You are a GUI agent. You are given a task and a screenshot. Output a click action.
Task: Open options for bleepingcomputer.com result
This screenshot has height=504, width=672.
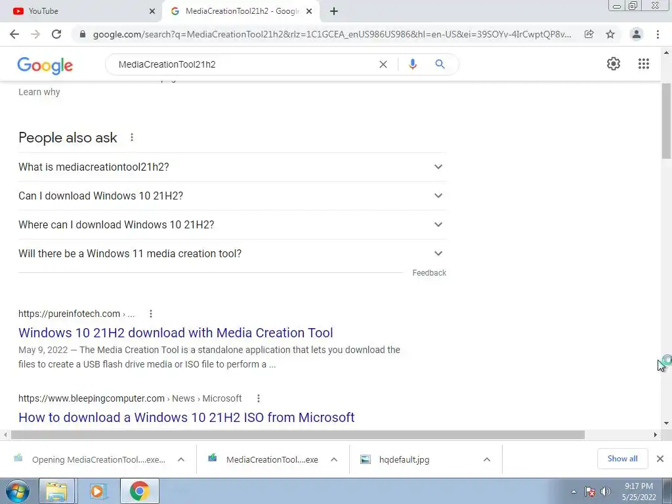[x=258, y=398]
